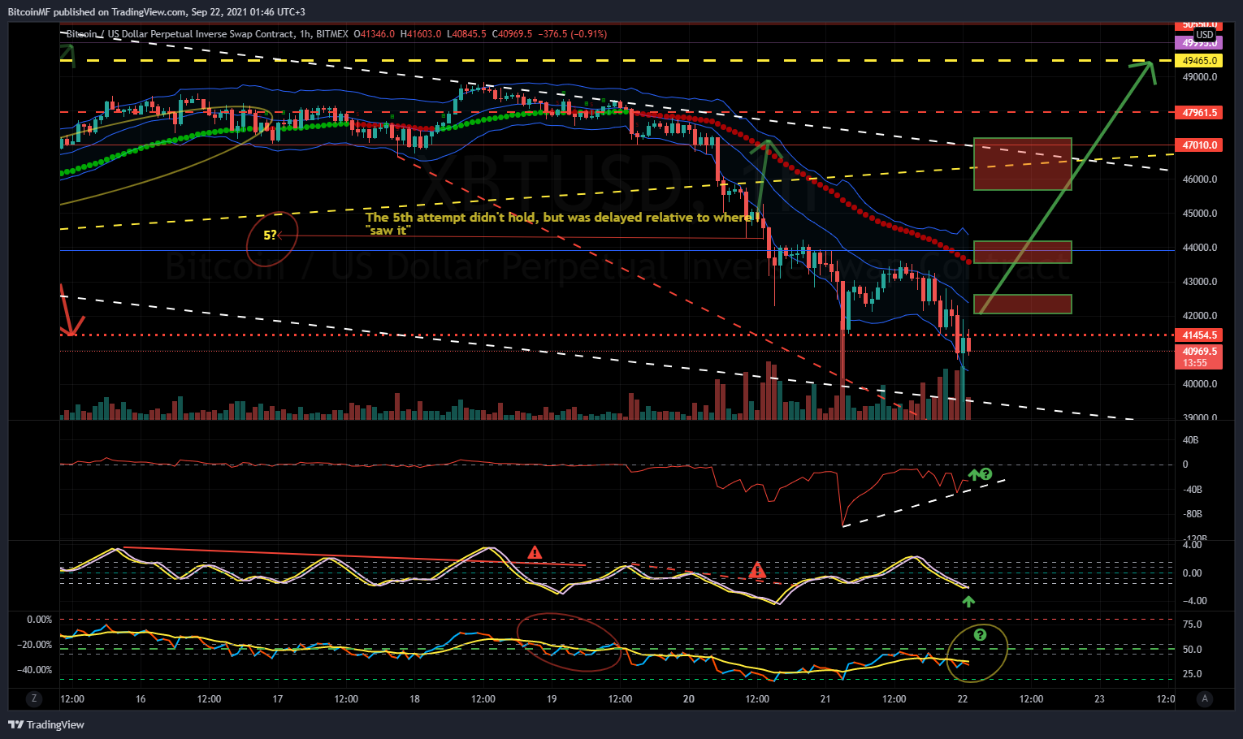Click the question mark icon inside yellow circle

[x=980, y=635]
